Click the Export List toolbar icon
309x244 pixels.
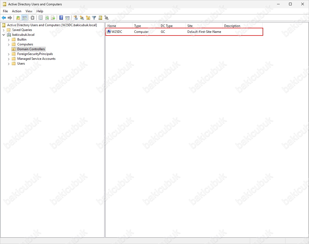(53, 18)
